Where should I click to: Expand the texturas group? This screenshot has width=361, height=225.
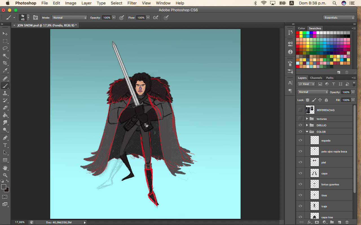307,119
